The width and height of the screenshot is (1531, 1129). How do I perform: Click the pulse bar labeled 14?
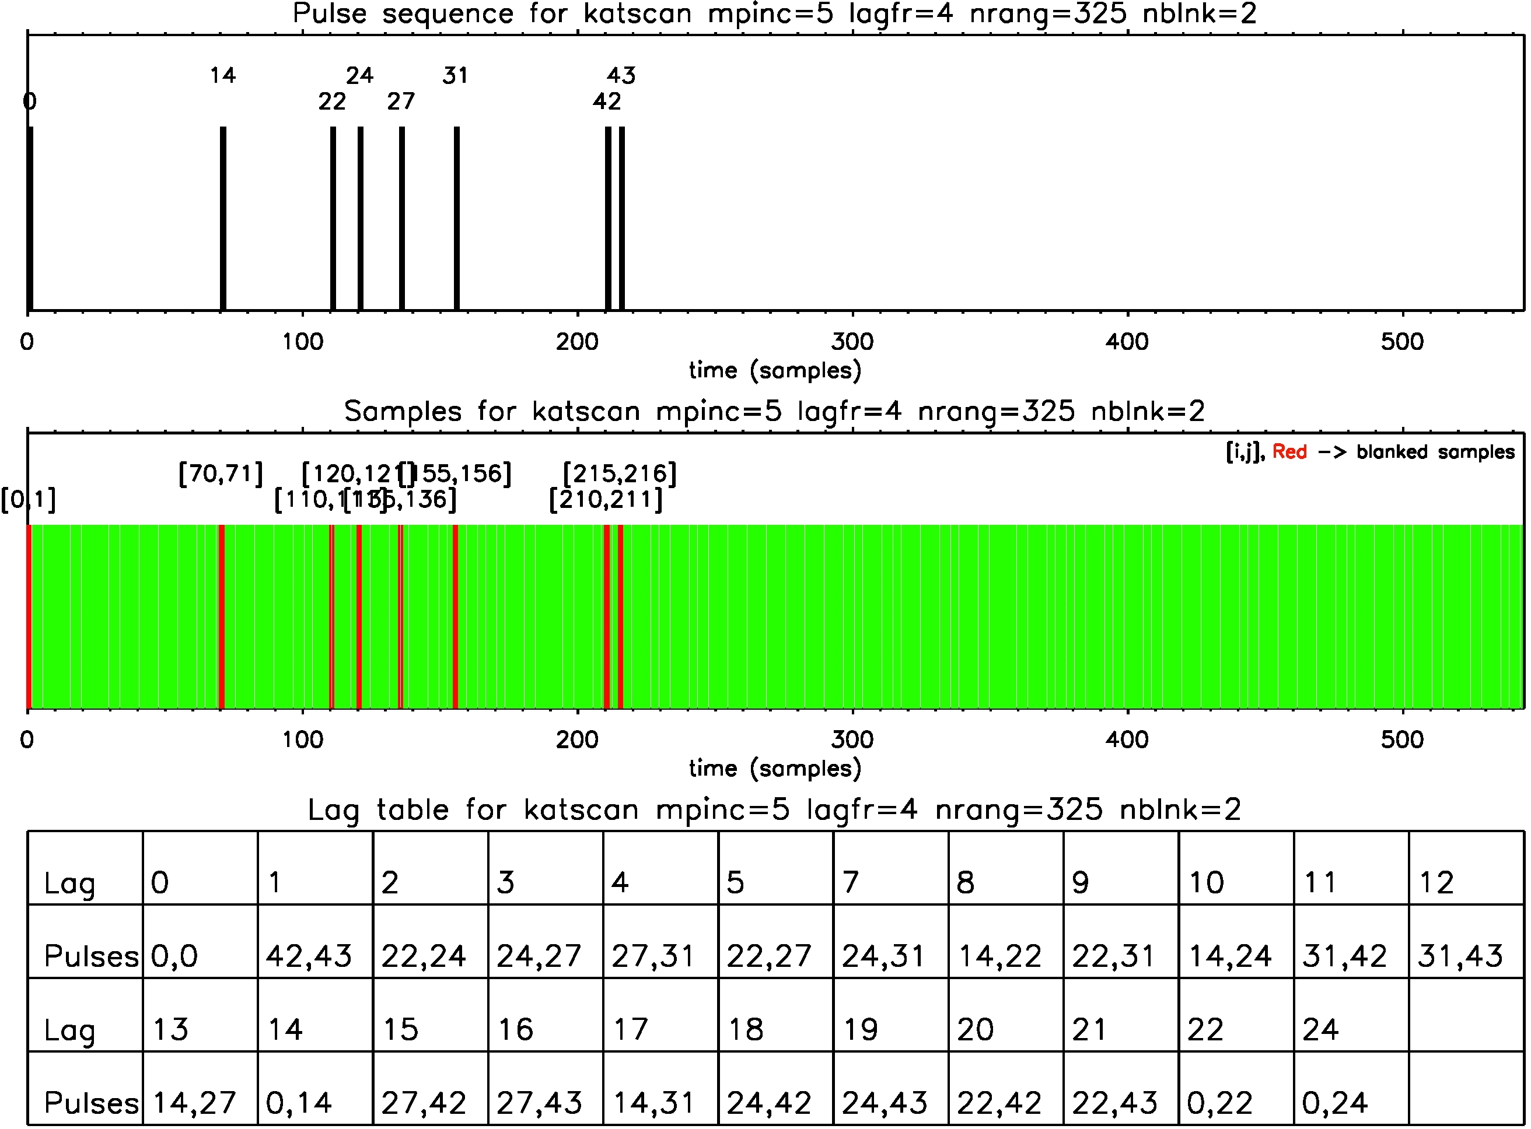click(x=223, y=219)
